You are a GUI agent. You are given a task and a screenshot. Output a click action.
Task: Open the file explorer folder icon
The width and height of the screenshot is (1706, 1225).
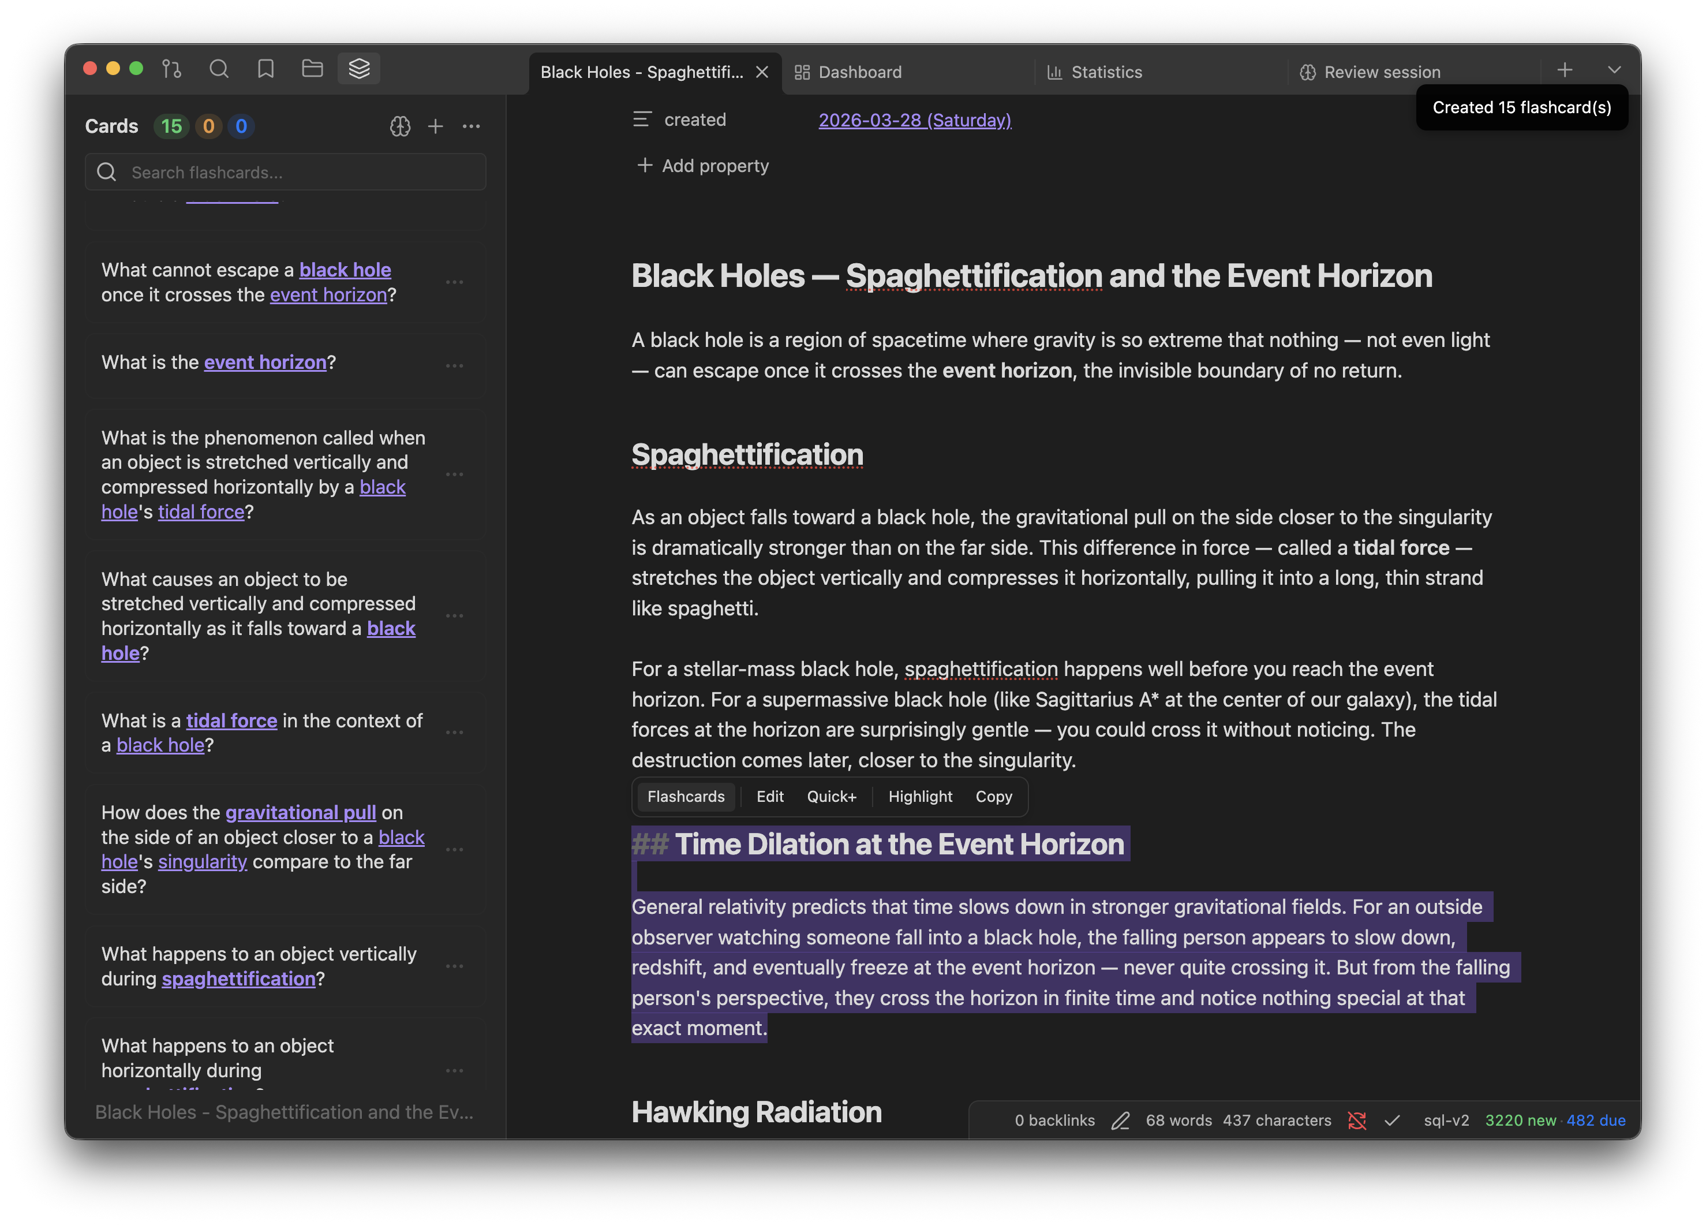312,69
